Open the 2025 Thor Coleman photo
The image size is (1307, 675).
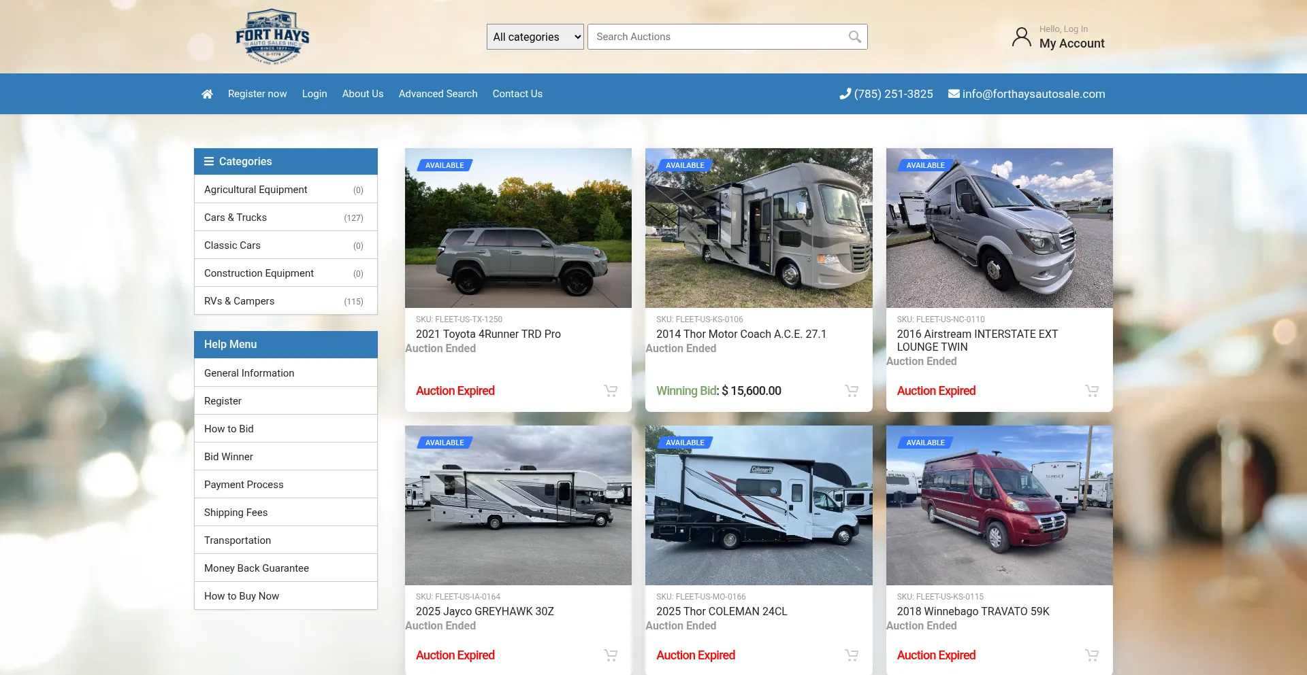[x=759, y=506]
